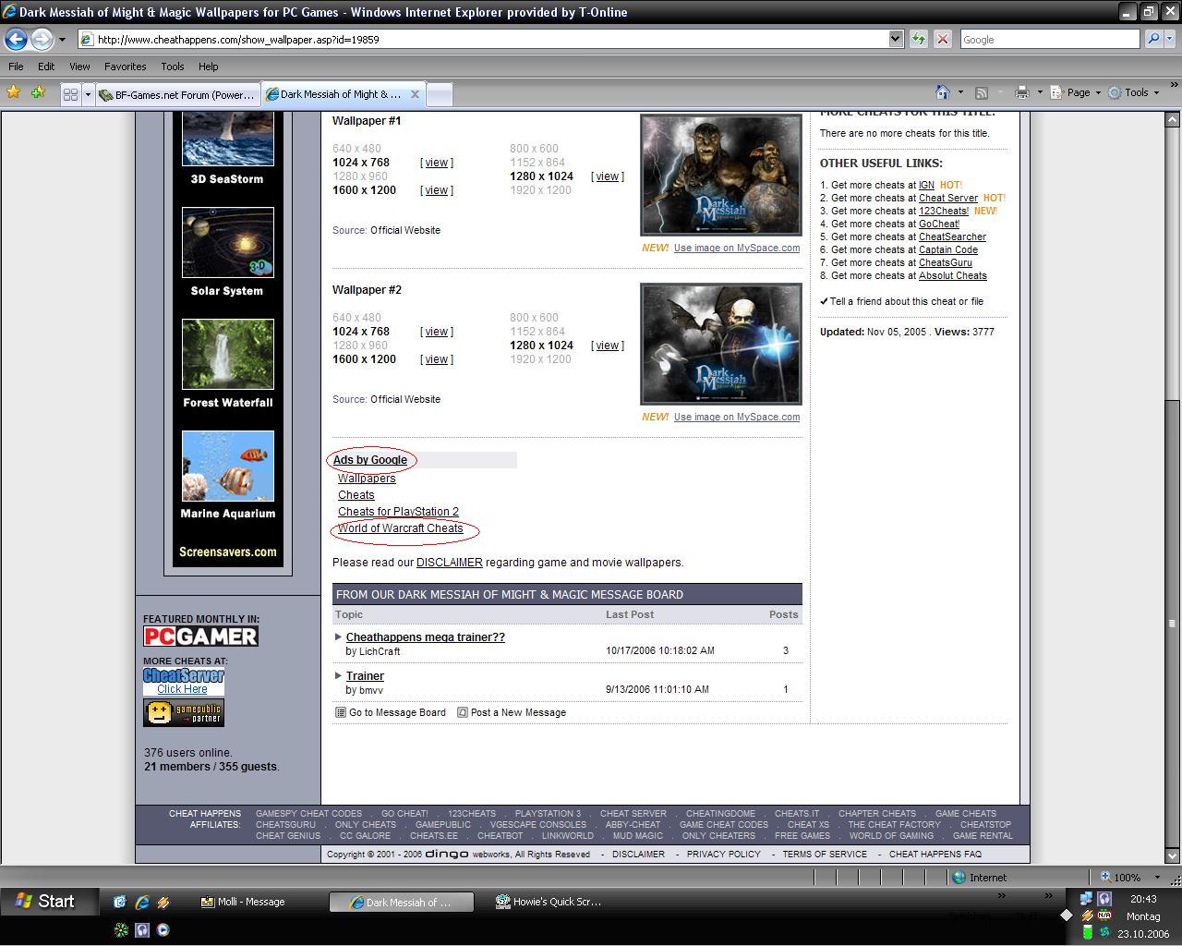Refresh the page with the green arrows icon
The height and width of the screenshot is (946, 1182).
pos(919,39)
